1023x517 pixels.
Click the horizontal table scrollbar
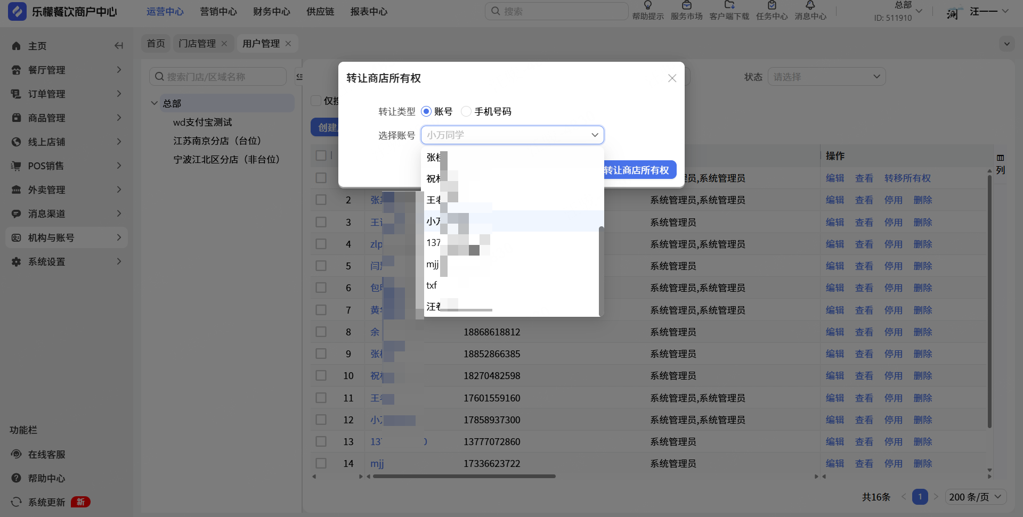(464, 477)
